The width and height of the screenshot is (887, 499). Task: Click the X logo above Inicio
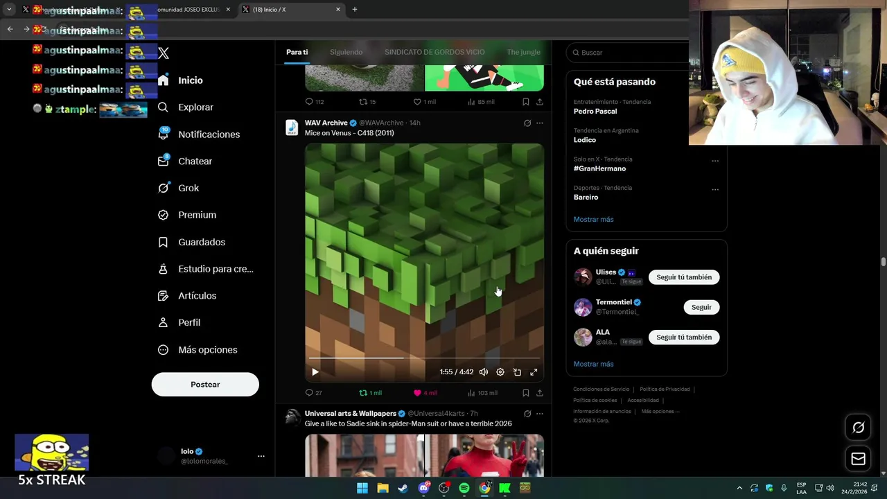[164, 53]
